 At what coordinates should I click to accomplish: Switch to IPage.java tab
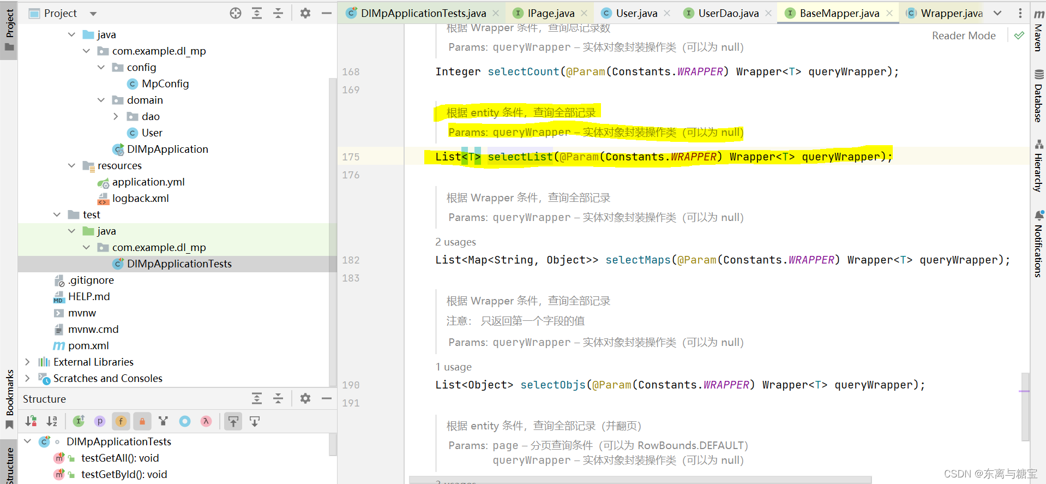[x=551, y=13]
